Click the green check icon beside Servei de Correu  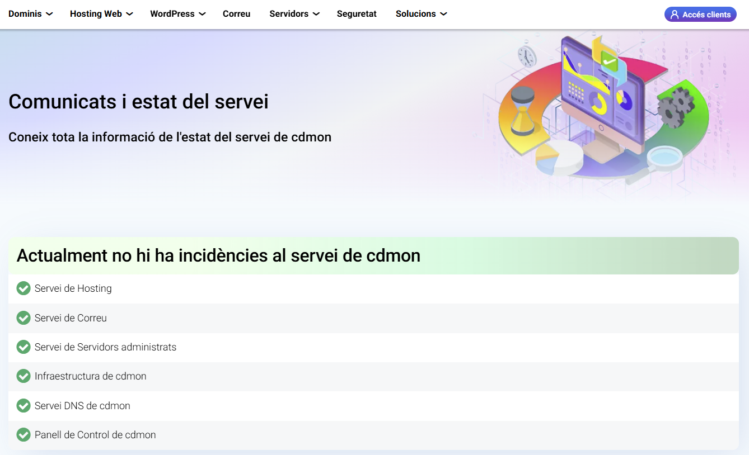[x=24, y=318]
